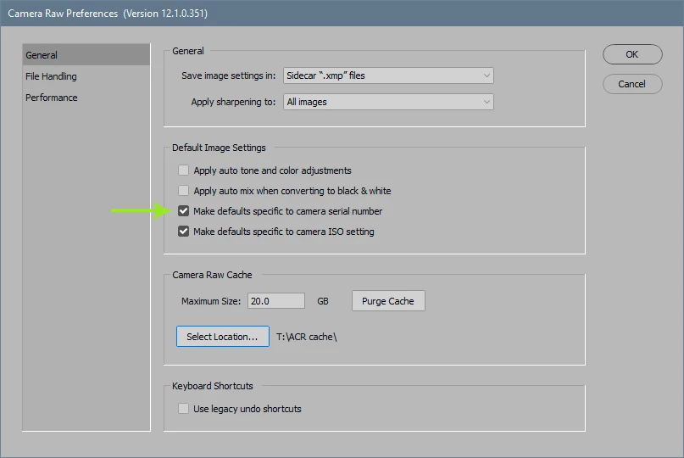
Task: Switch to the Performance preferences section
Action: (x=52, y=98)
